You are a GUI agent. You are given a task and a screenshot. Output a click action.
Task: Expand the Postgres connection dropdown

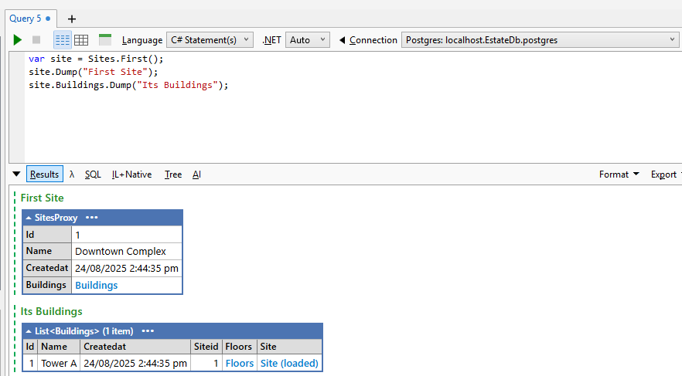(x=540, y=40)
